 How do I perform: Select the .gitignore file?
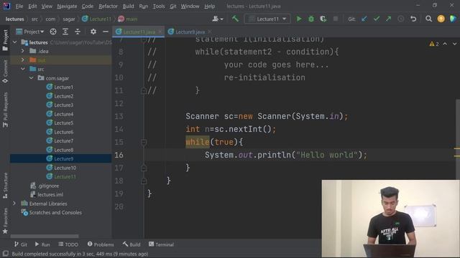[x=45, y=186]
